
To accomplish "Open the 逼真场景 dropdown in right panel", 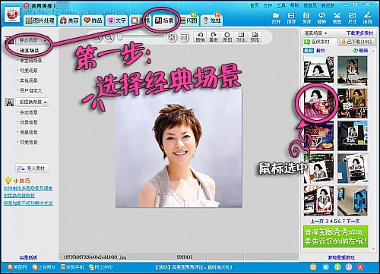I will [315, 33].
